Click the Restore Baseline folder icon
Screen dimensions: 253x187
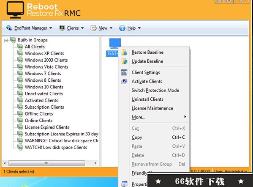(124, 52)
